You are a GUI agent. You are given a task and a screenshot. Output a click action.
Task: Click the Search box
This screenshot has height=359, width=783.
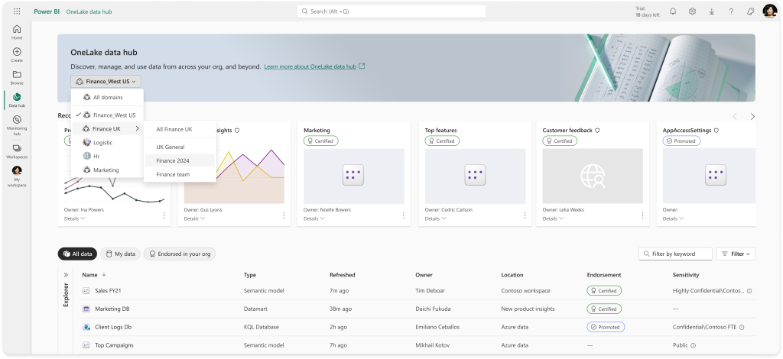[x=391, y=11]
